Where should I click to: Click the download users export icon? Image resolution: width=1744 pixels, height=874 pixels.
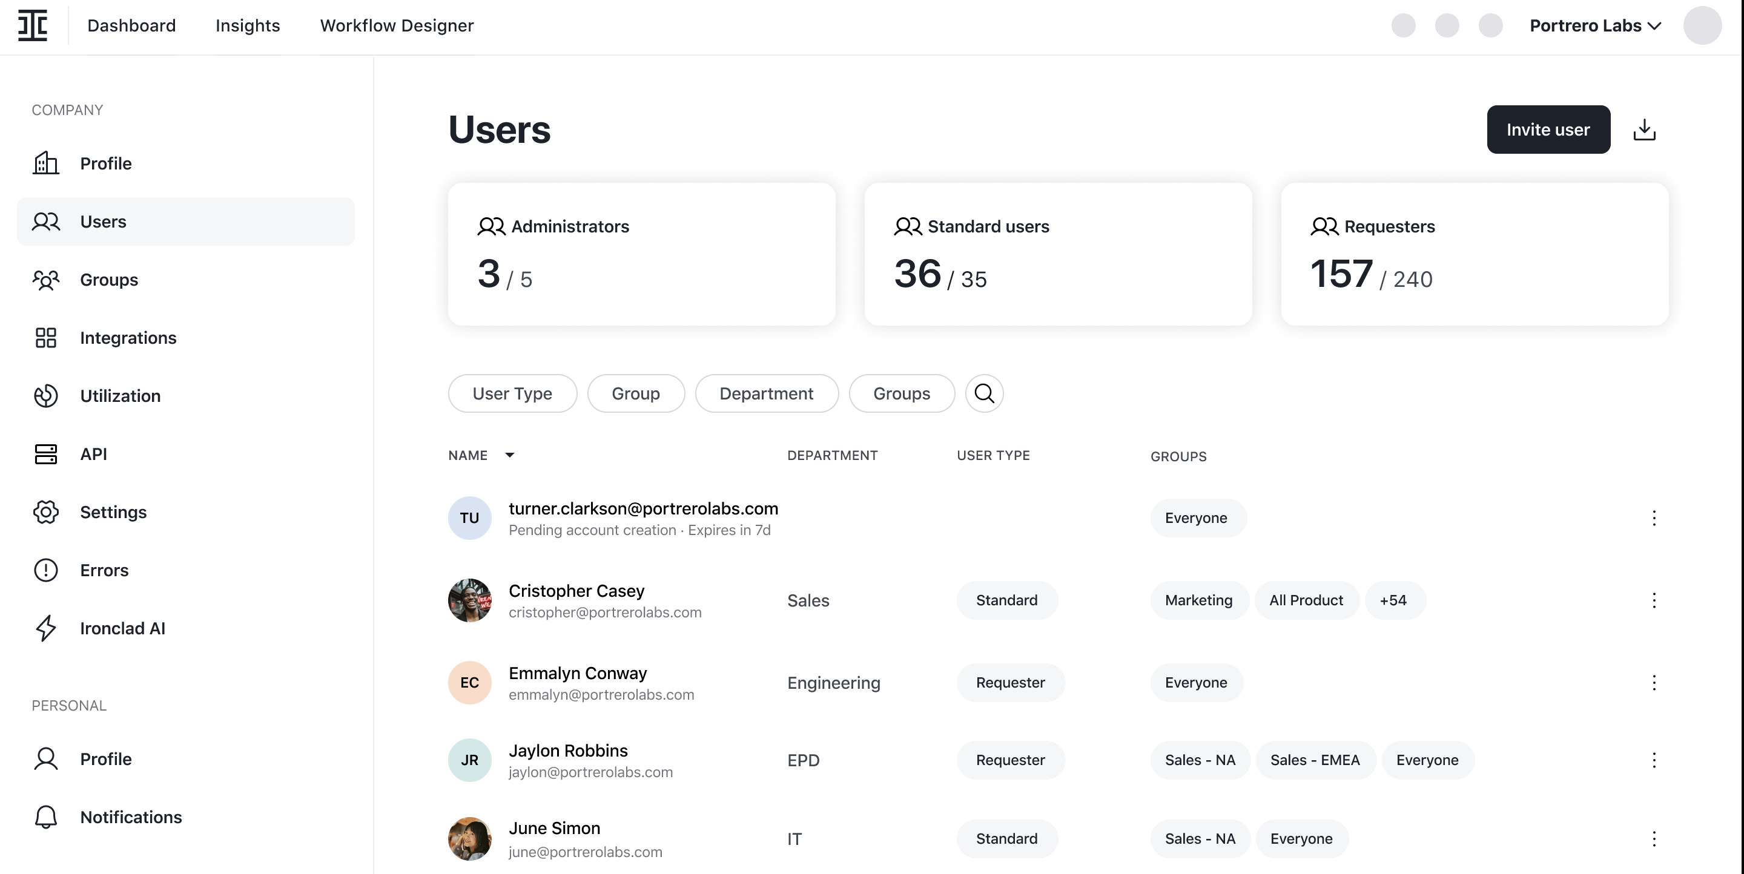(1644, 129)
